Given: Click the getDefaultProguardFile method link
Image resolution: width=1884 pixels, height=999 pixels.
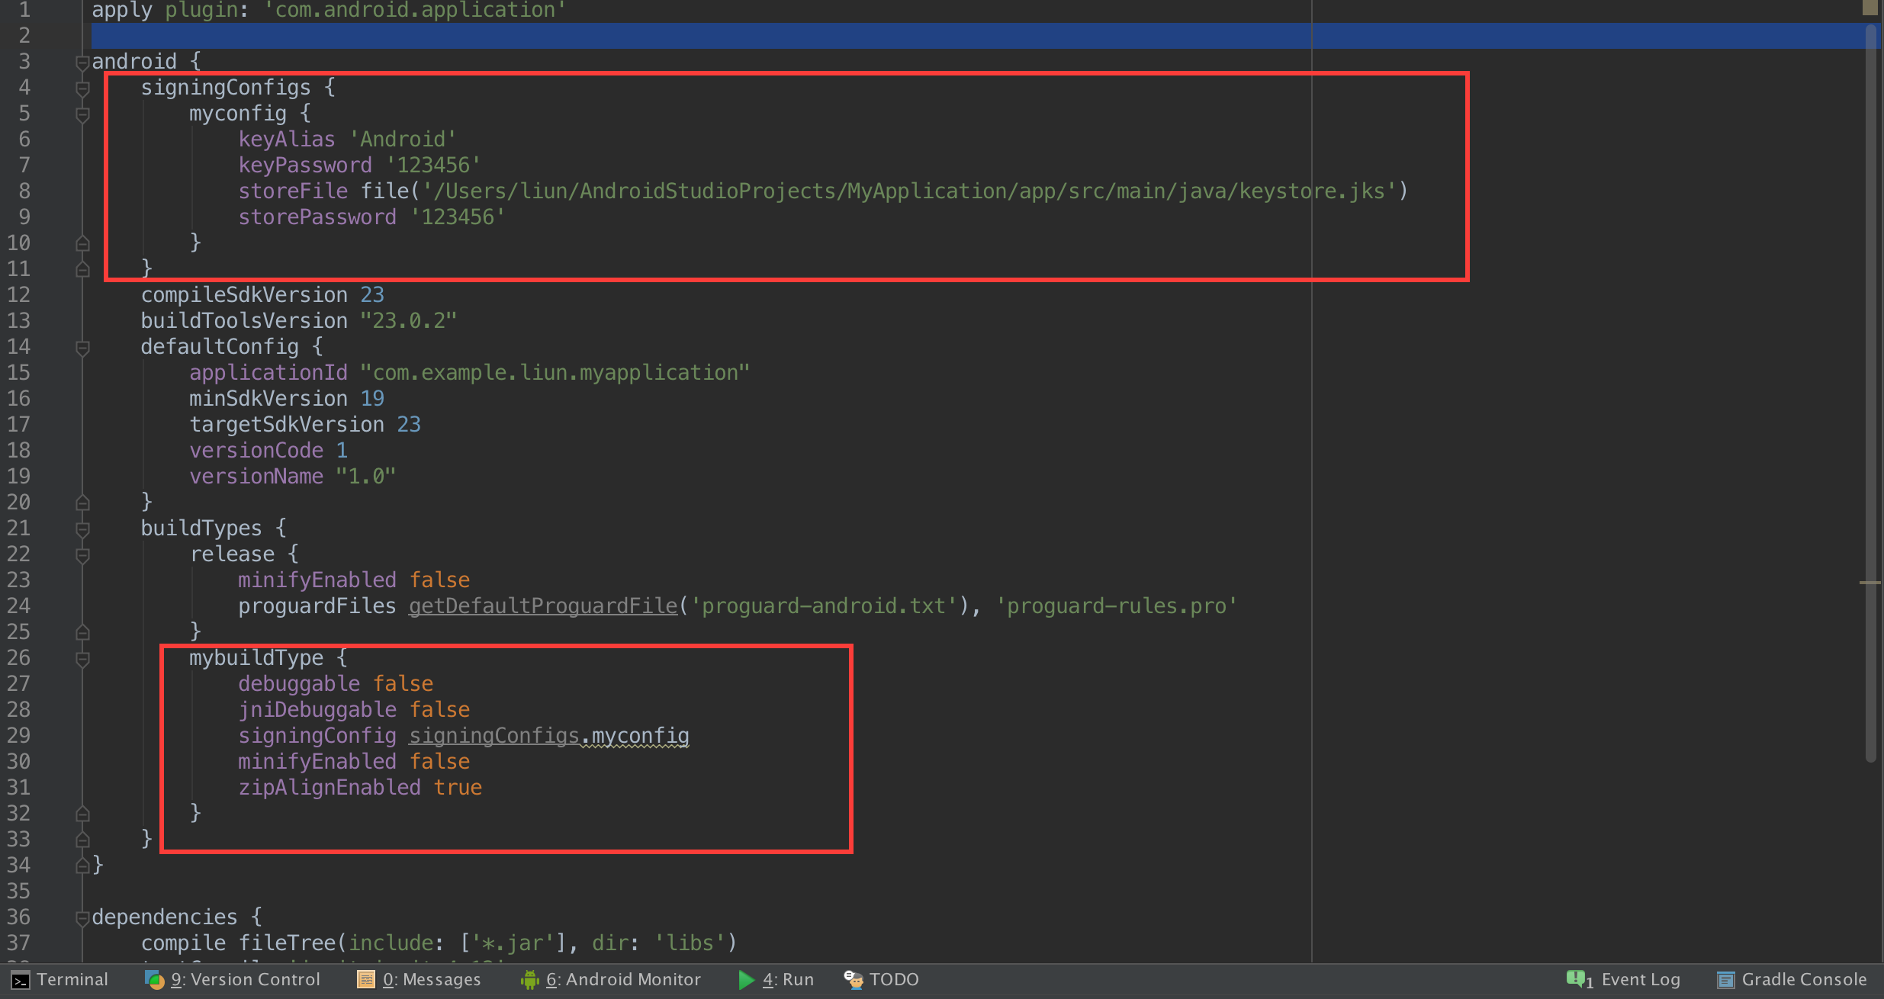Looking at the screenshot, I should point(542,606).
